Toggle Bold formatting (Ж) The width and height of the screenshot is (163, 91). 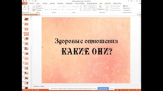pos(46,10)
